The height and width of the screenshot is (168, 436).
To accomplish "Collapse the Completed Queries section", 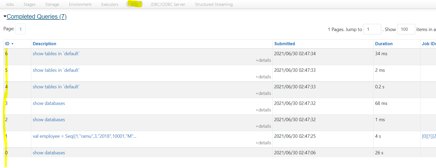I will [x=36, y=17].
